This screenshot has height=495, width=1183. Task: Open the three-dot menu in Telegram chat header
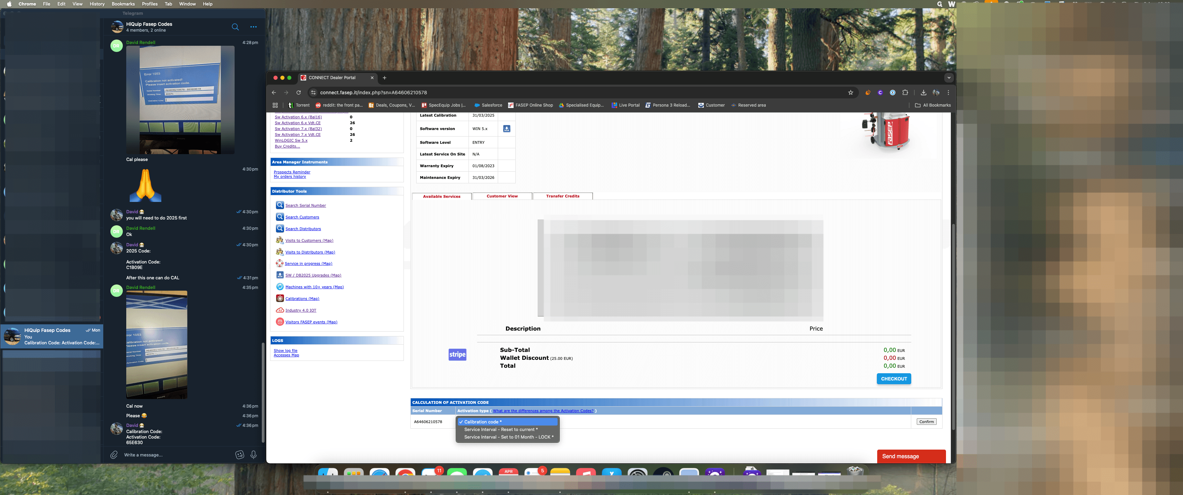click(x=254, y=26)
